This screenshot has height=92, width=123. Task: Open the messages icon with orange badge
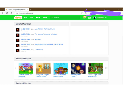(x=85, y=17)
